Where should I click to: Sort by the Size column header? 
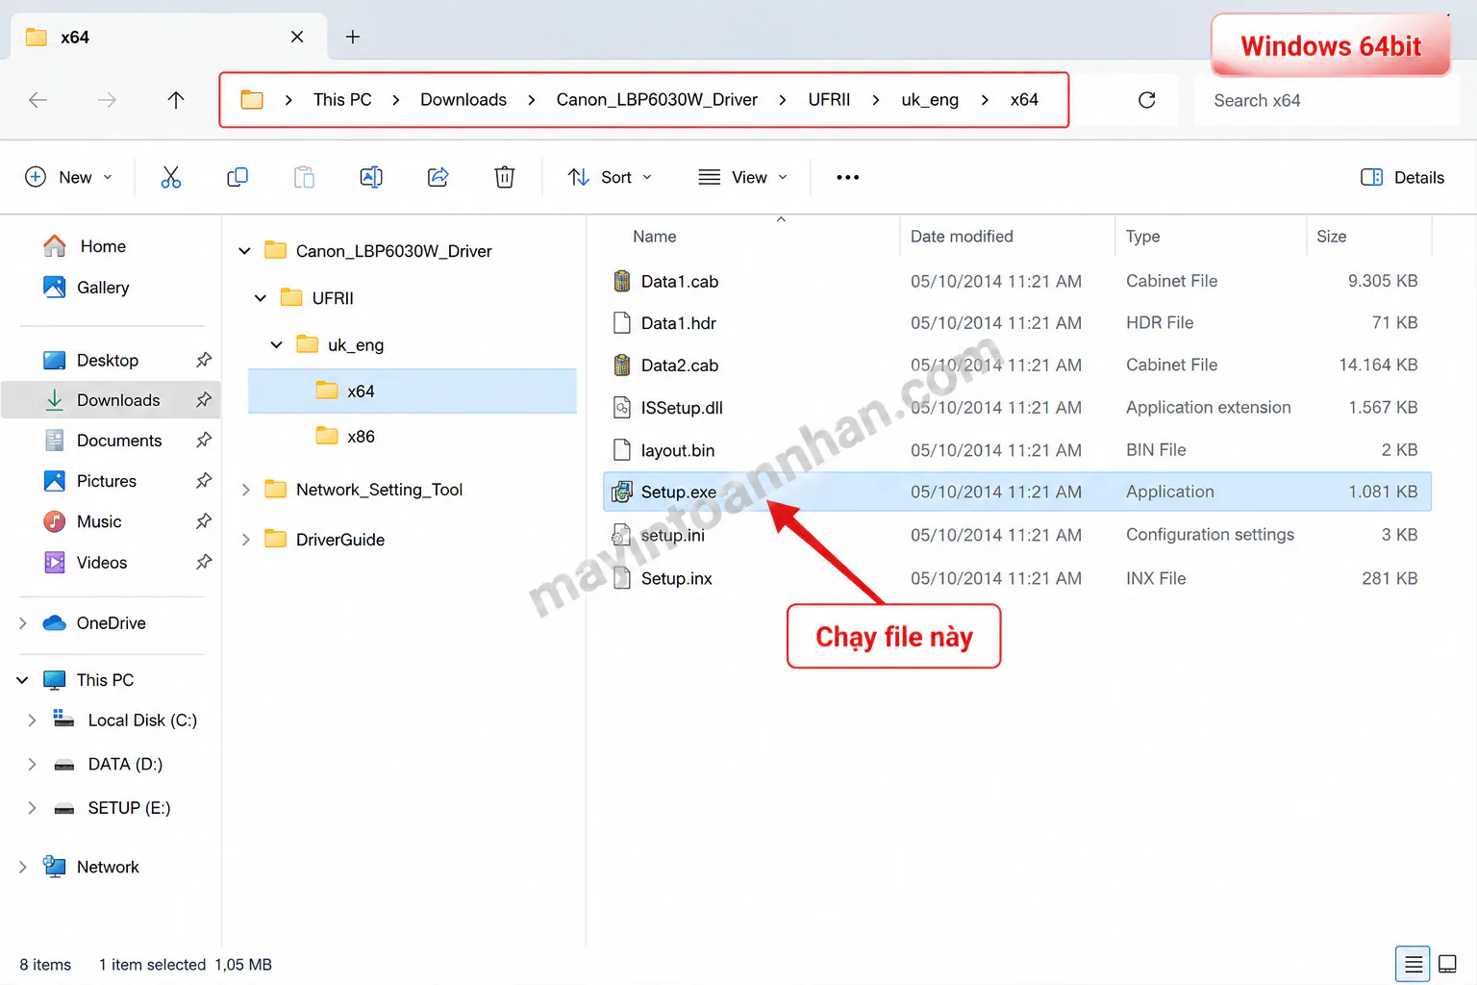coord(1331,237)
